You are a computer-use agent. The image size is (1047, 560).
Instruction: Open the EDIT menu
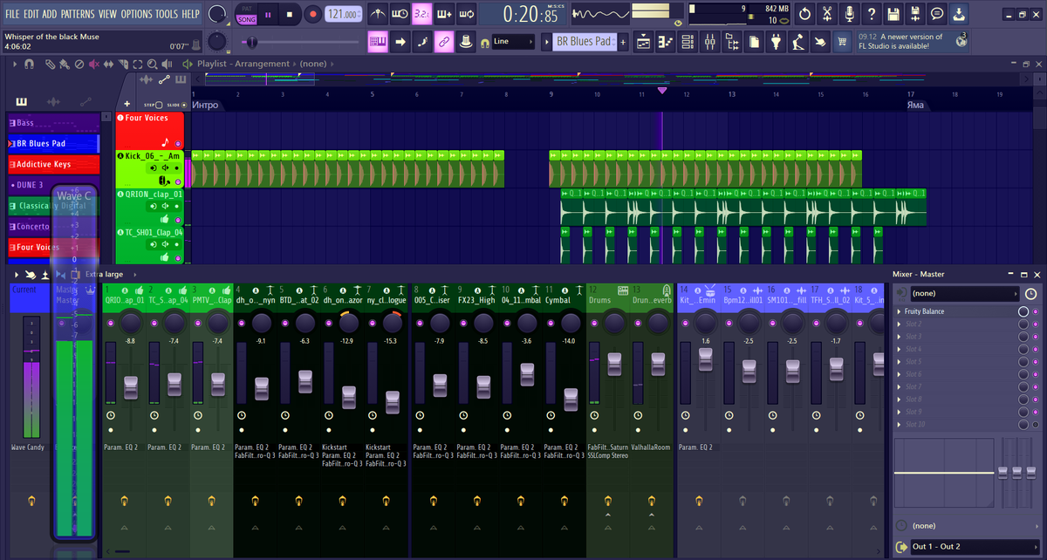(31, 14)
